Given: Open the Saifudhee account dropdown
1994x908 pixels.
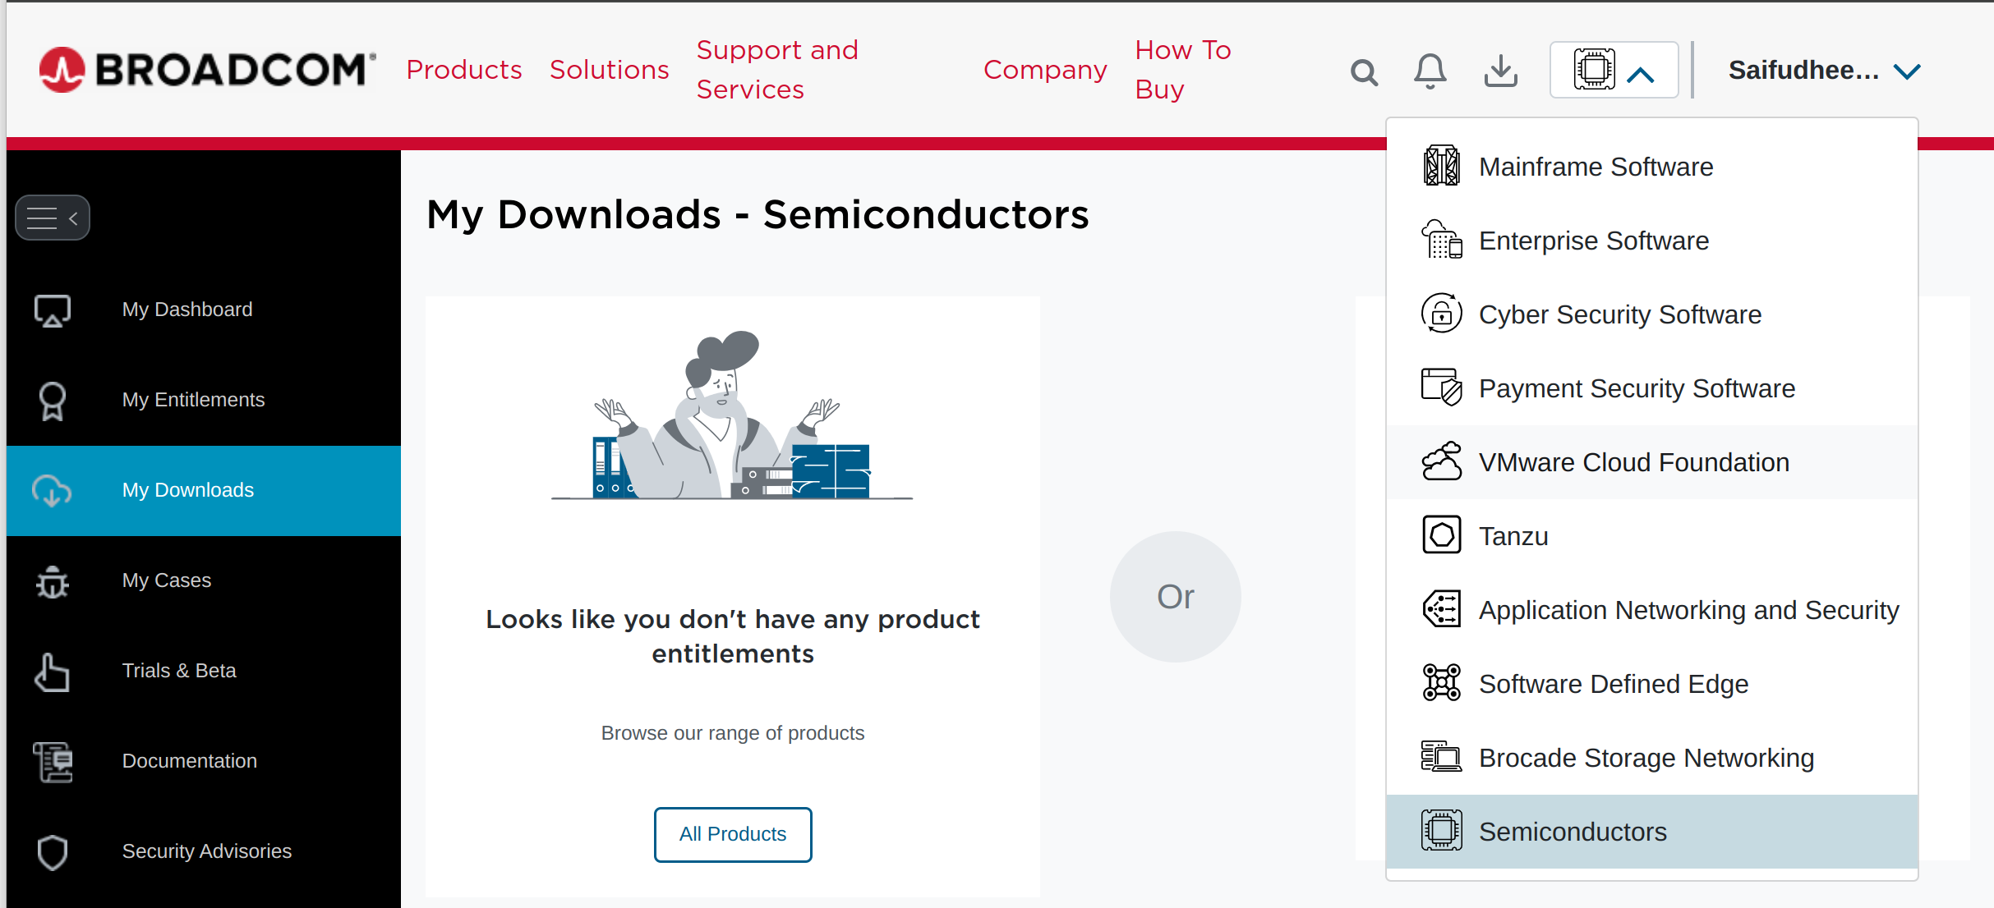Looking at the screenshot, I should click(1821, 70).
